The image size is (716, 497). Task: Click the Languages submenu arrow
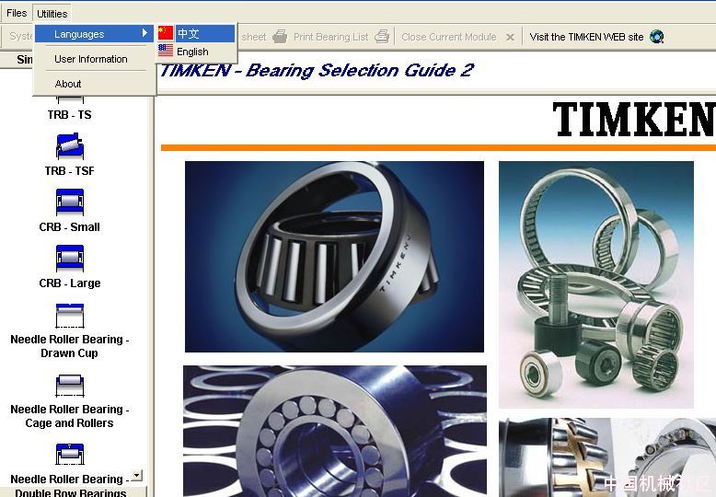(144, 33)
